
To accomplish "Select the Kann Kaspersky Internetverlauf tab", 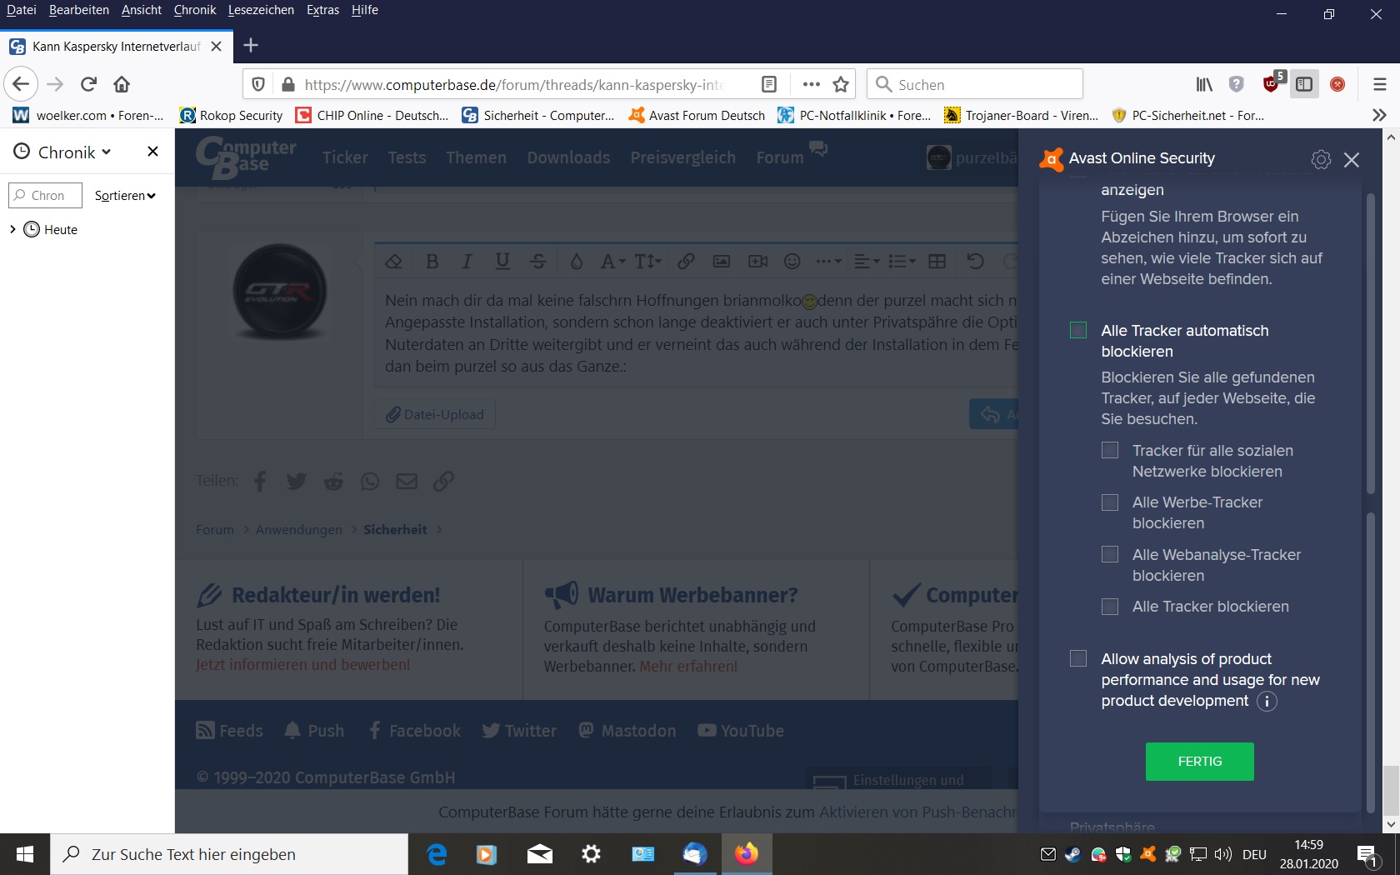I will click(x=115, y=46).
